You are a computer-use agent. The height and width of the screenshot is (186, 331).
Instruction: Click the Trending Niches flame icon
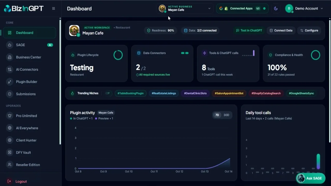(x=72, y=93)
